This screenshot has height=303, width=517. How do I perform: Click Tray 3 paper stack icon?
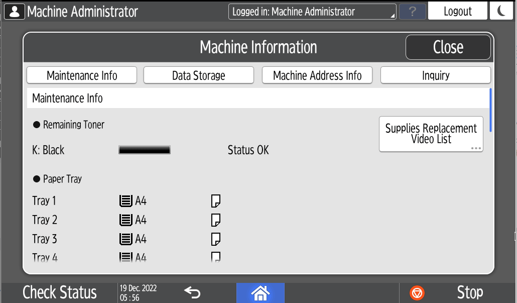[125, 239]
